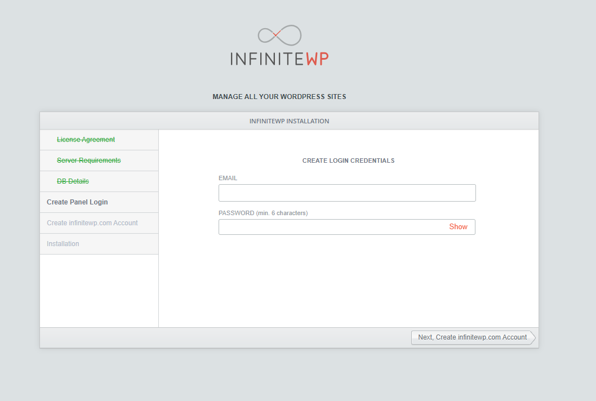Open the DB Details step
The image size is (596, 401).
click(x=73, y=181)
